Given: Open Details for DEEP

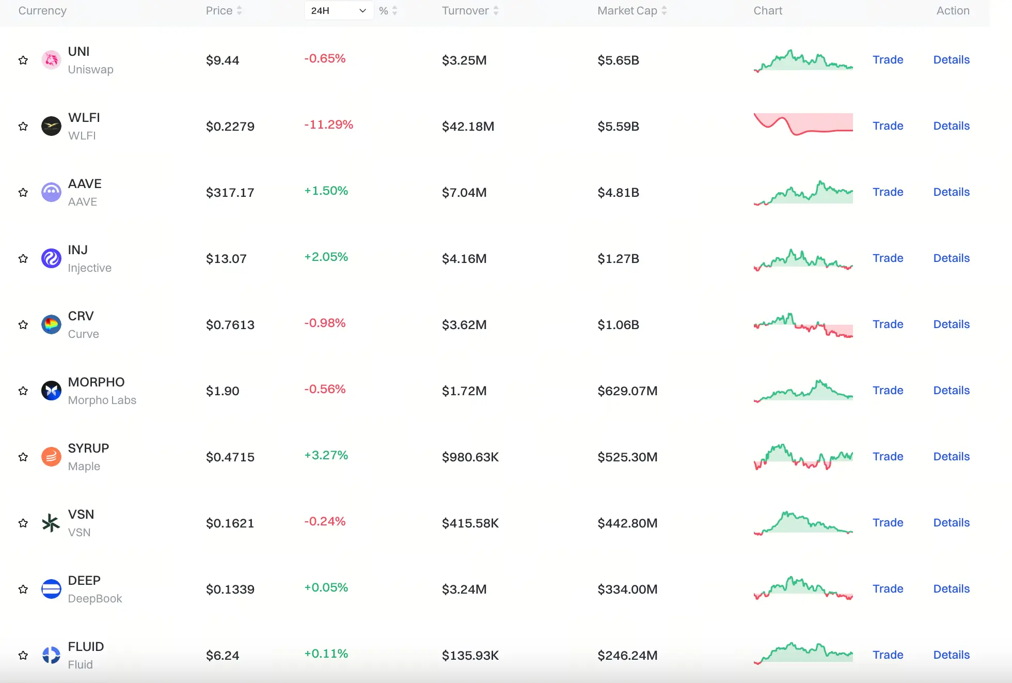Looking at the screenshot, I should coord(951,589).
